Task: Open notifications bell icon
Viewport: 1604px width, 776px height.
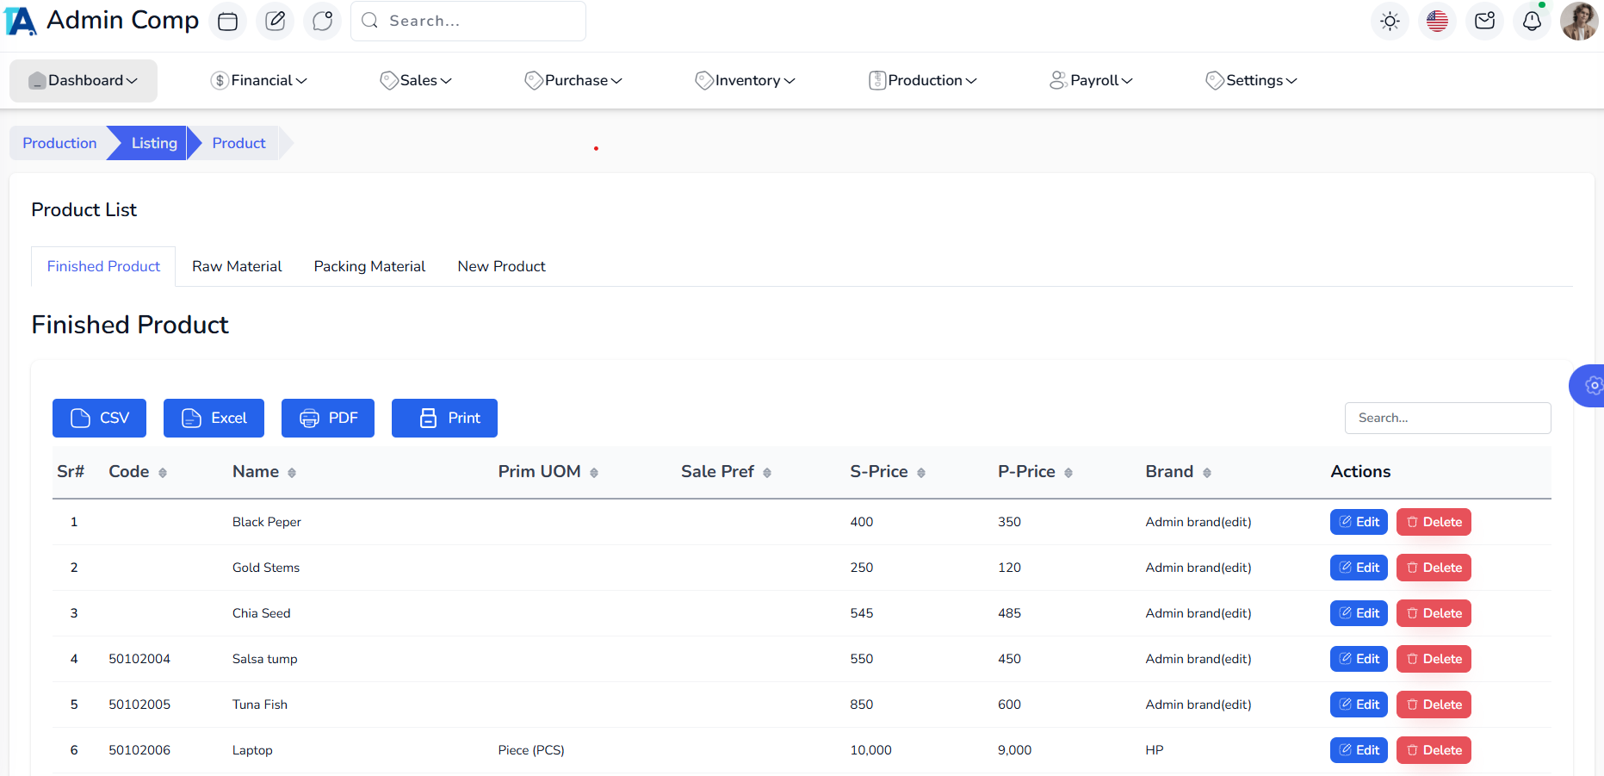Action: [x=1532, y=22]
